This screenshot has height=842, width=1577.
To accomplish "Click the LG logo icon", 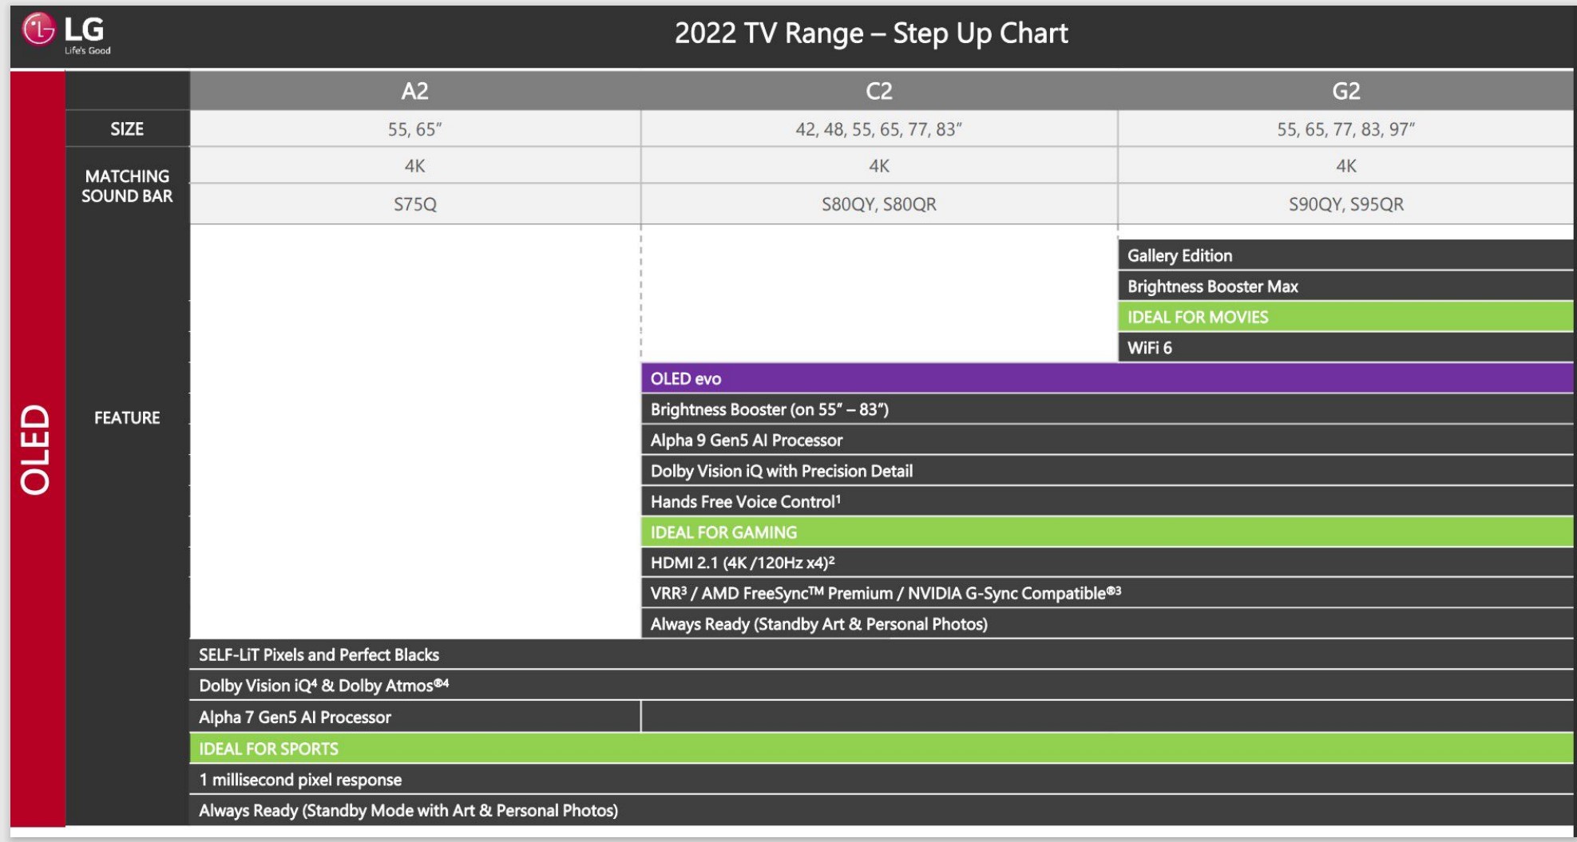I will [38, 30].
